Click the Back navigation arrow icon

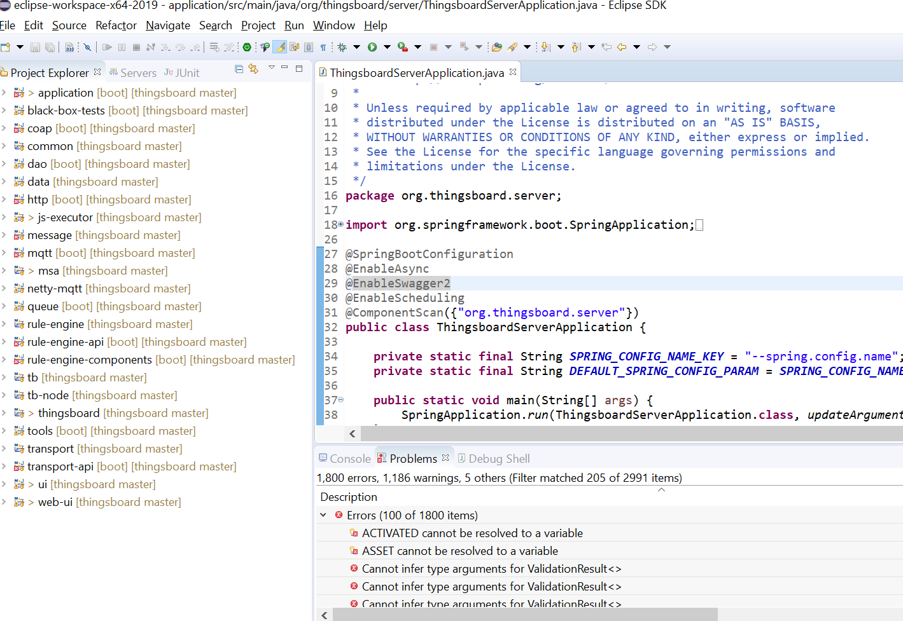click(x=621, y=46)
